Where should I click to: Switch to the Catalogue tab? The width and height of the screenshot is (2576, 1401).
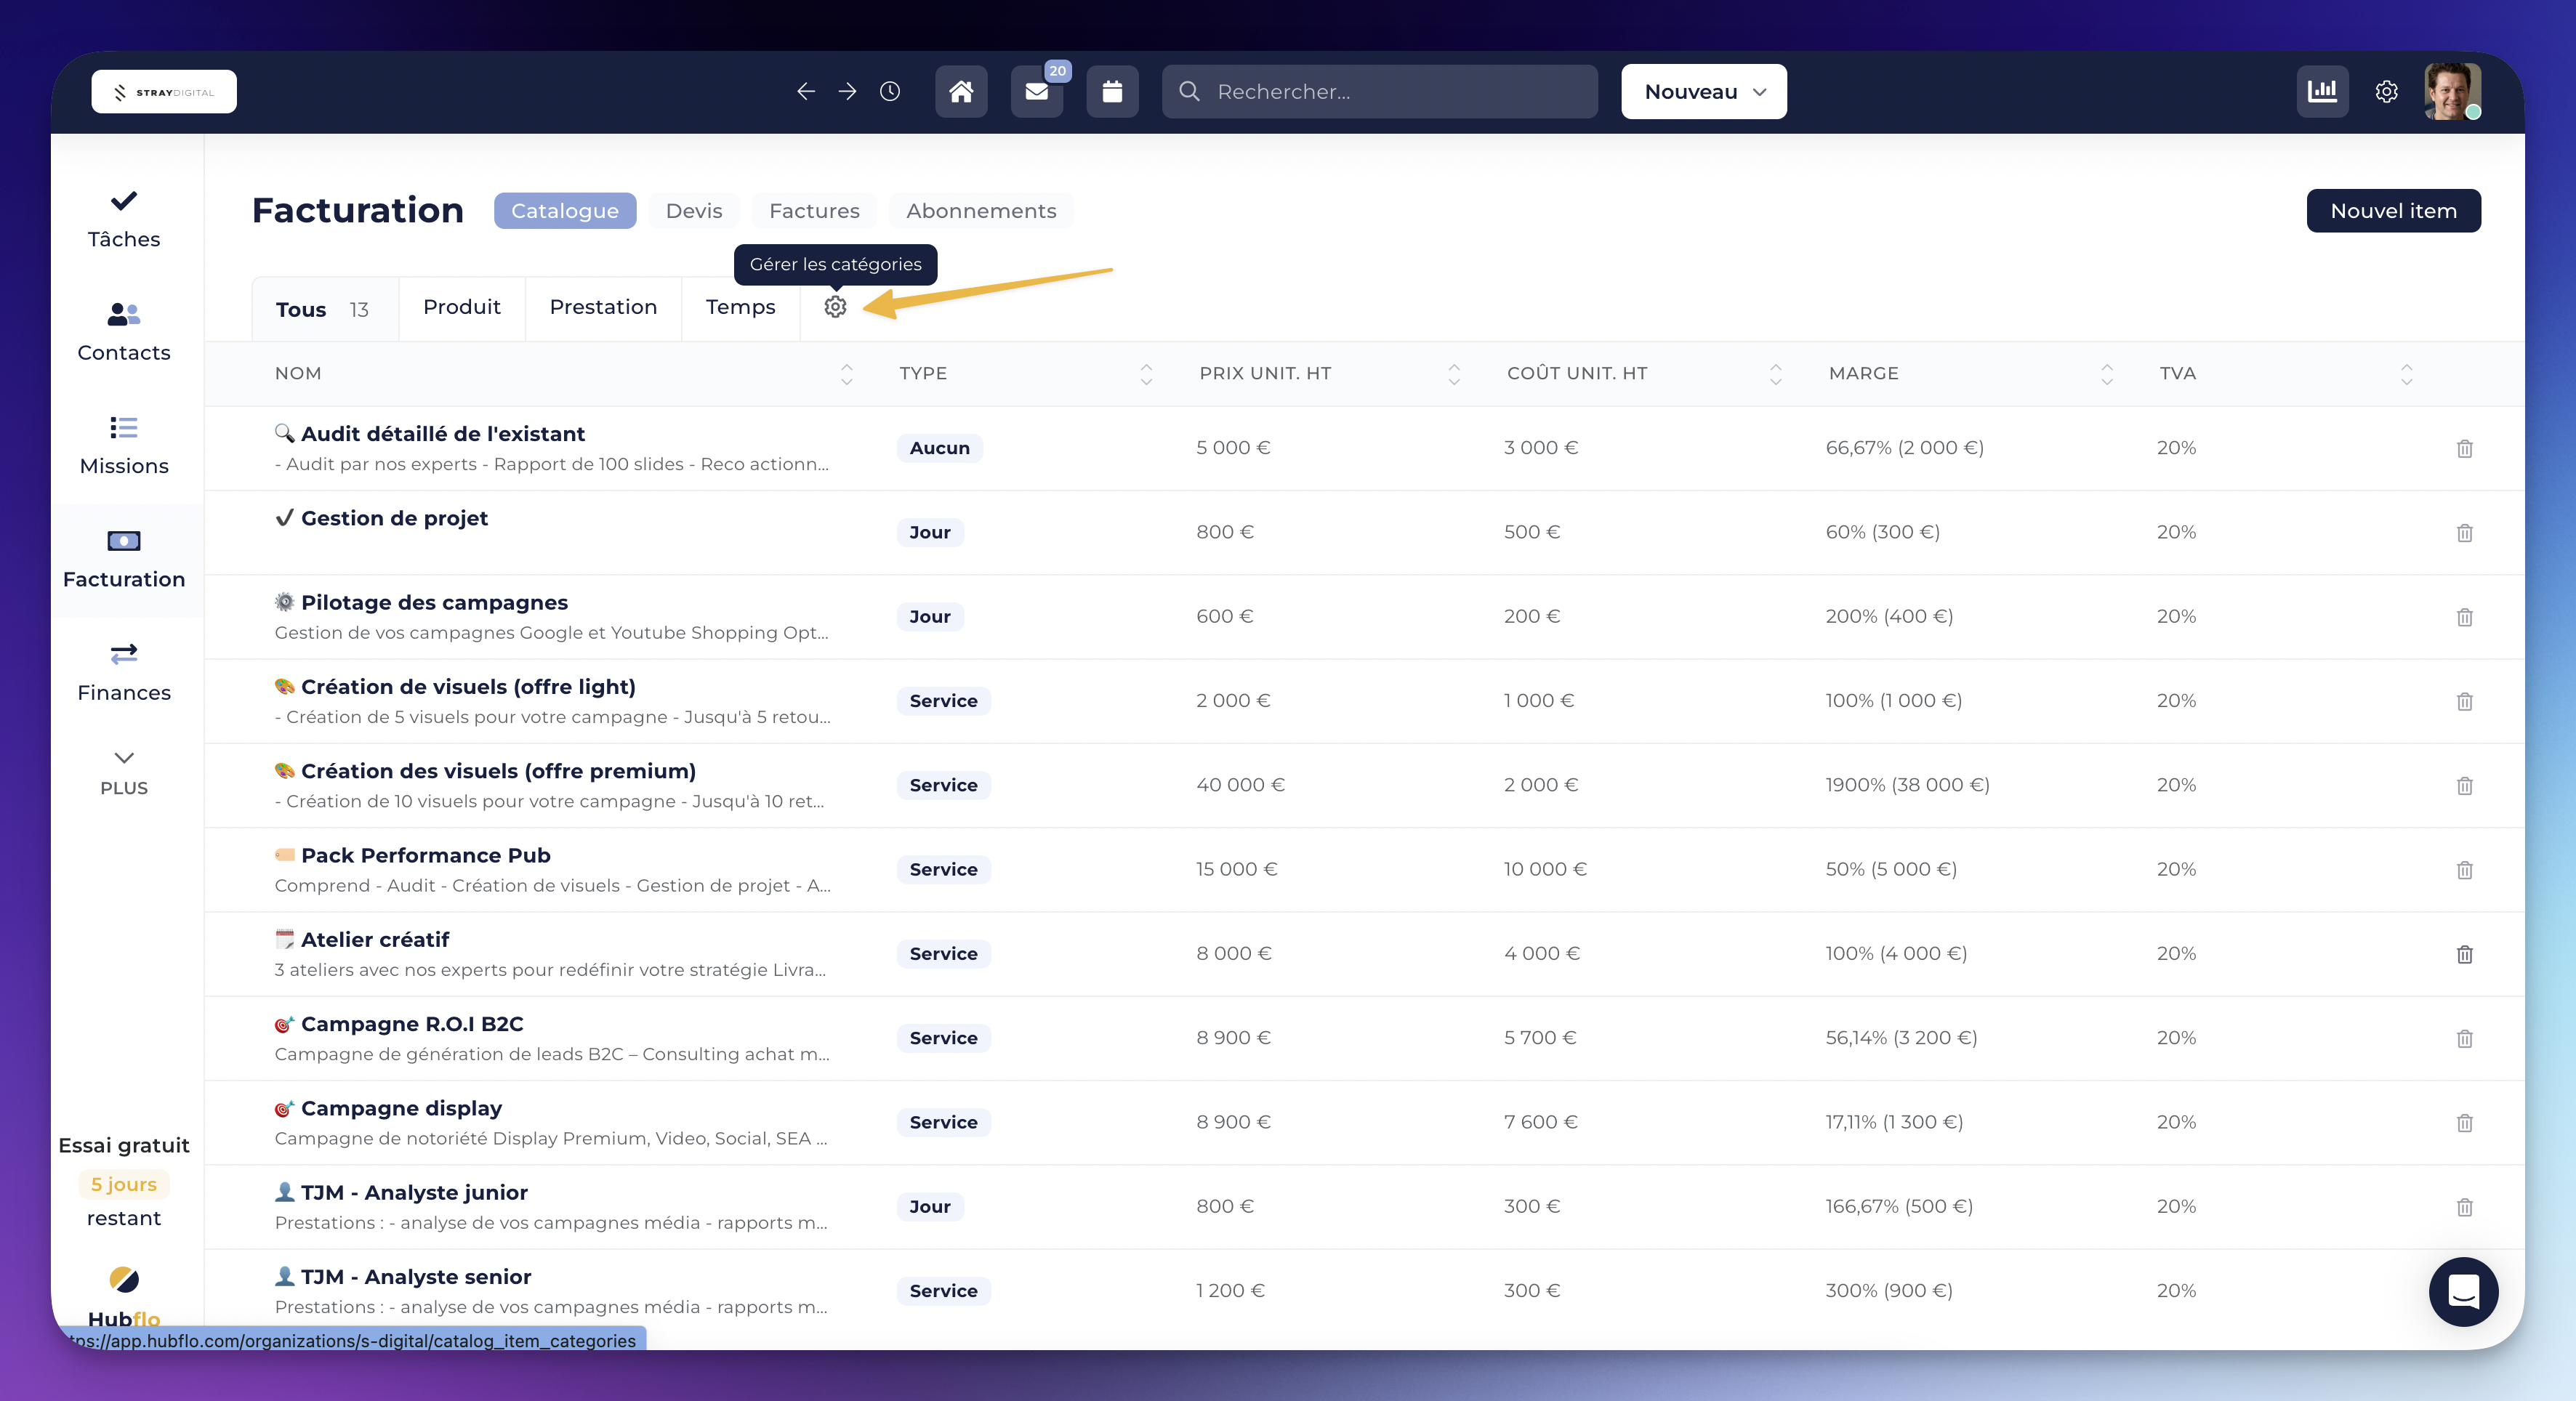[x=565, y=211]
